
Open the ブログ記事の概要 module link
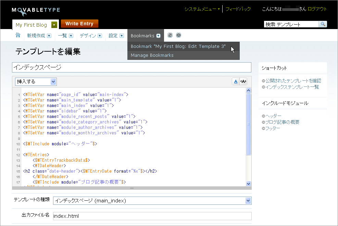coord(283,122)
